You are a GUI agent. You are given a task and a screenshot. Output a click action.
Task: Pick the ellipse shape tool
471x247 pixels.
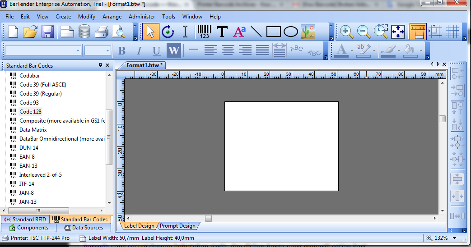pyautogui.click(x=290, y=32)
